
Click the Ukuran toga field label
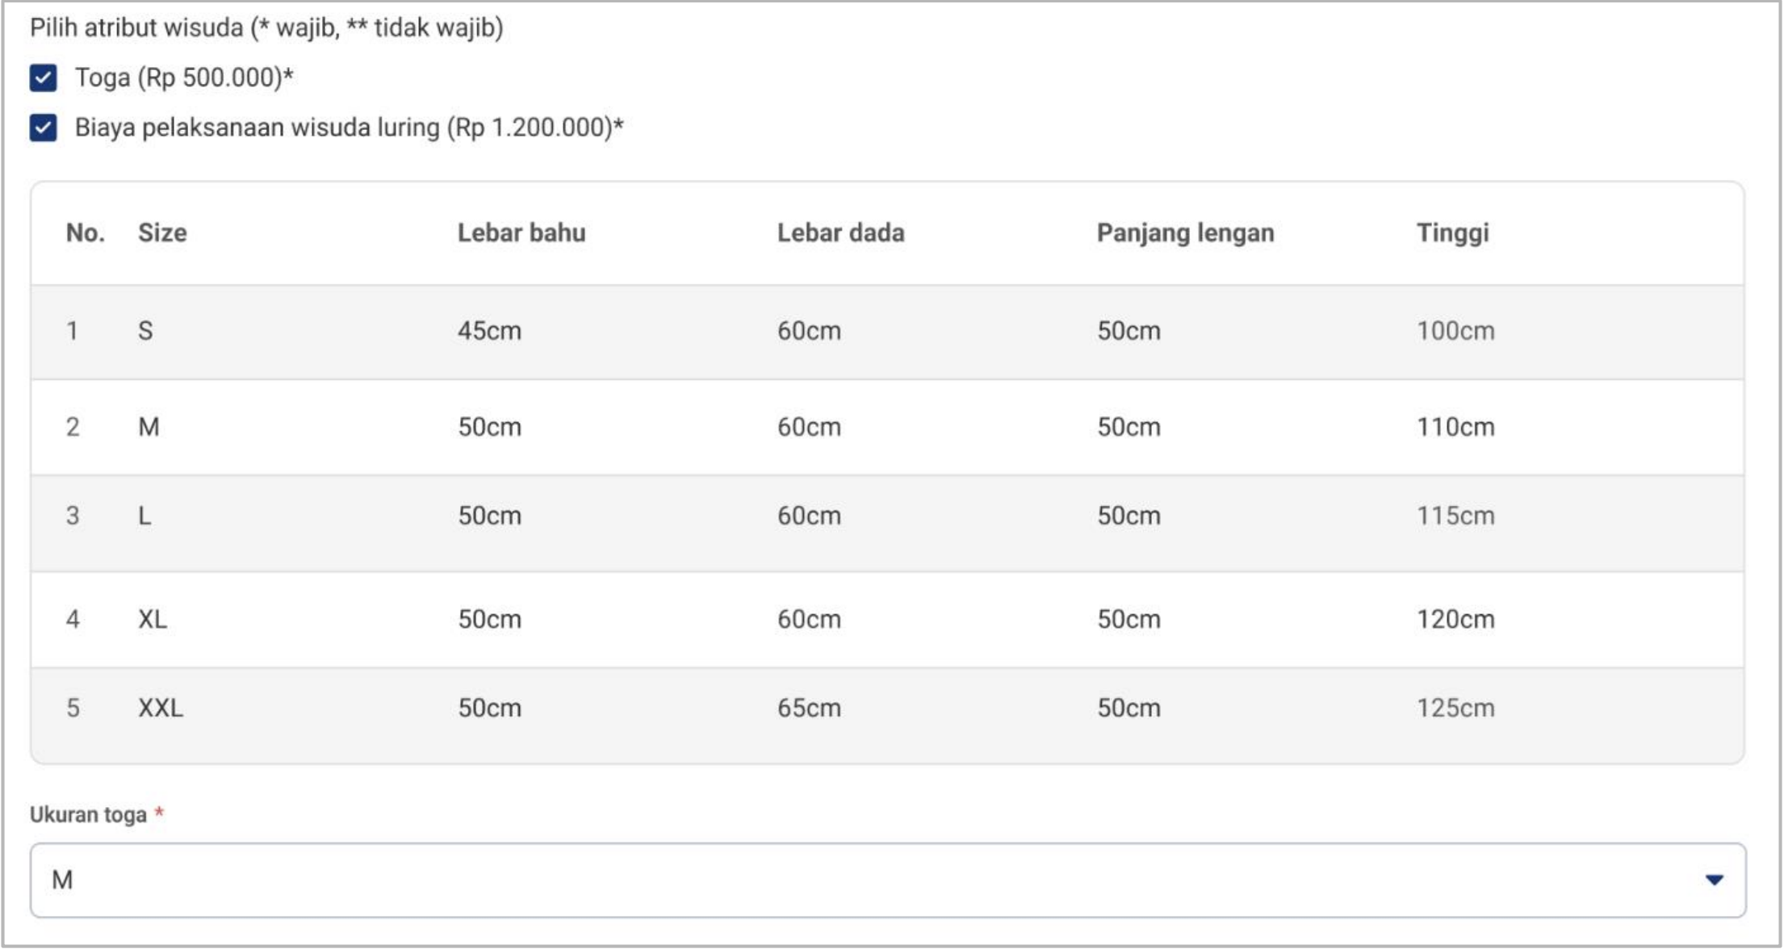88,815
